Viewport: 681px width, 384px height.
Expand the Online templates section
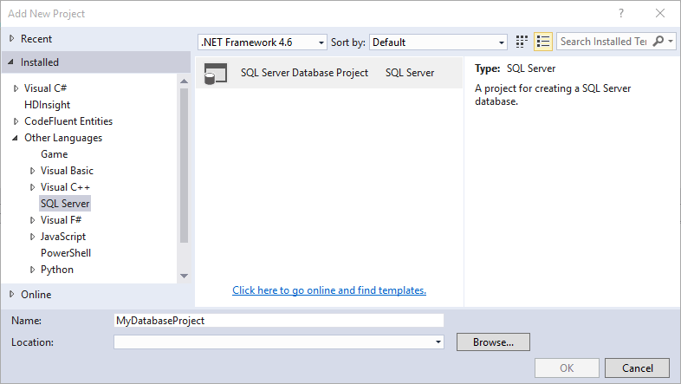11,295
